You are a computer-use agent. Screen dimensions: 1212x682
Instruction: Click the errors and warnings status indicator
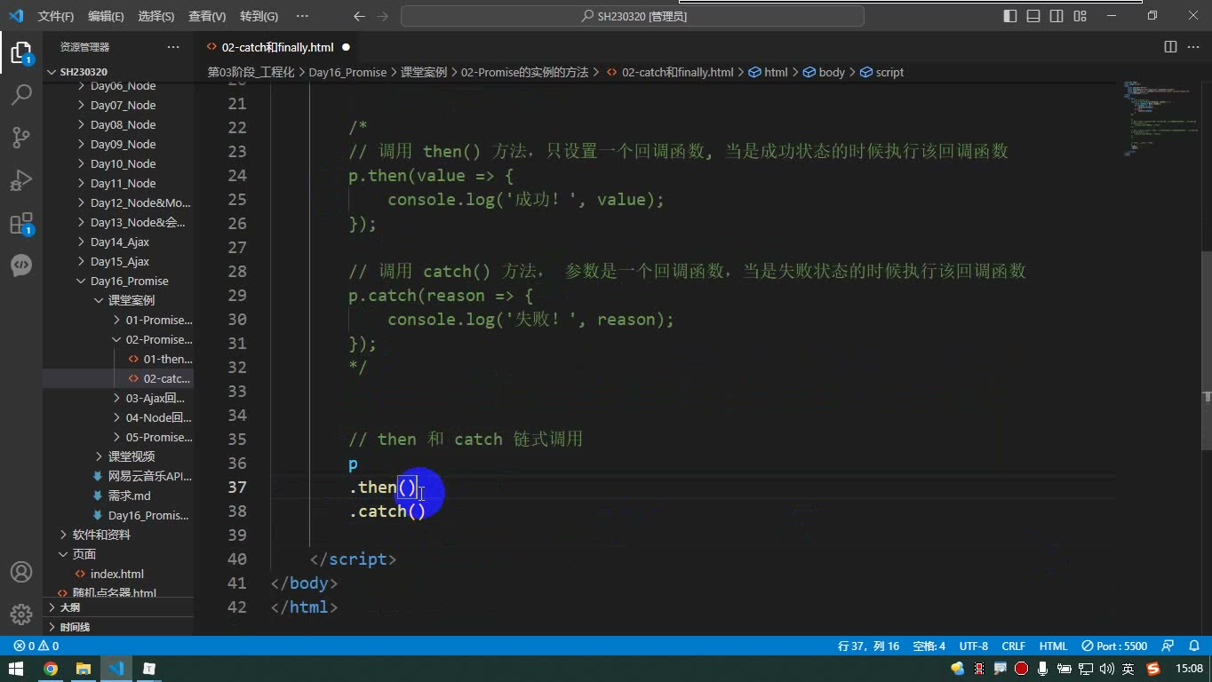[36, 646]
